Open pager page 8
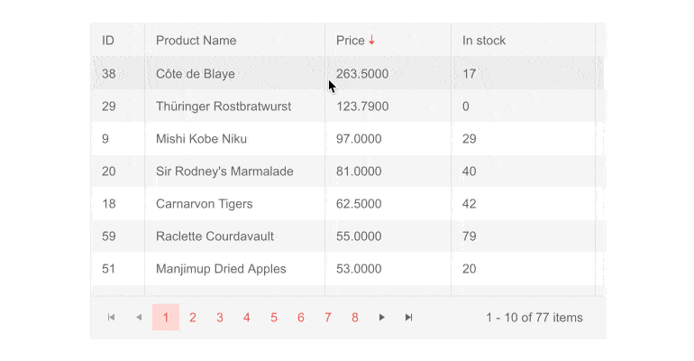694x361 pixels. click(355, 317)
